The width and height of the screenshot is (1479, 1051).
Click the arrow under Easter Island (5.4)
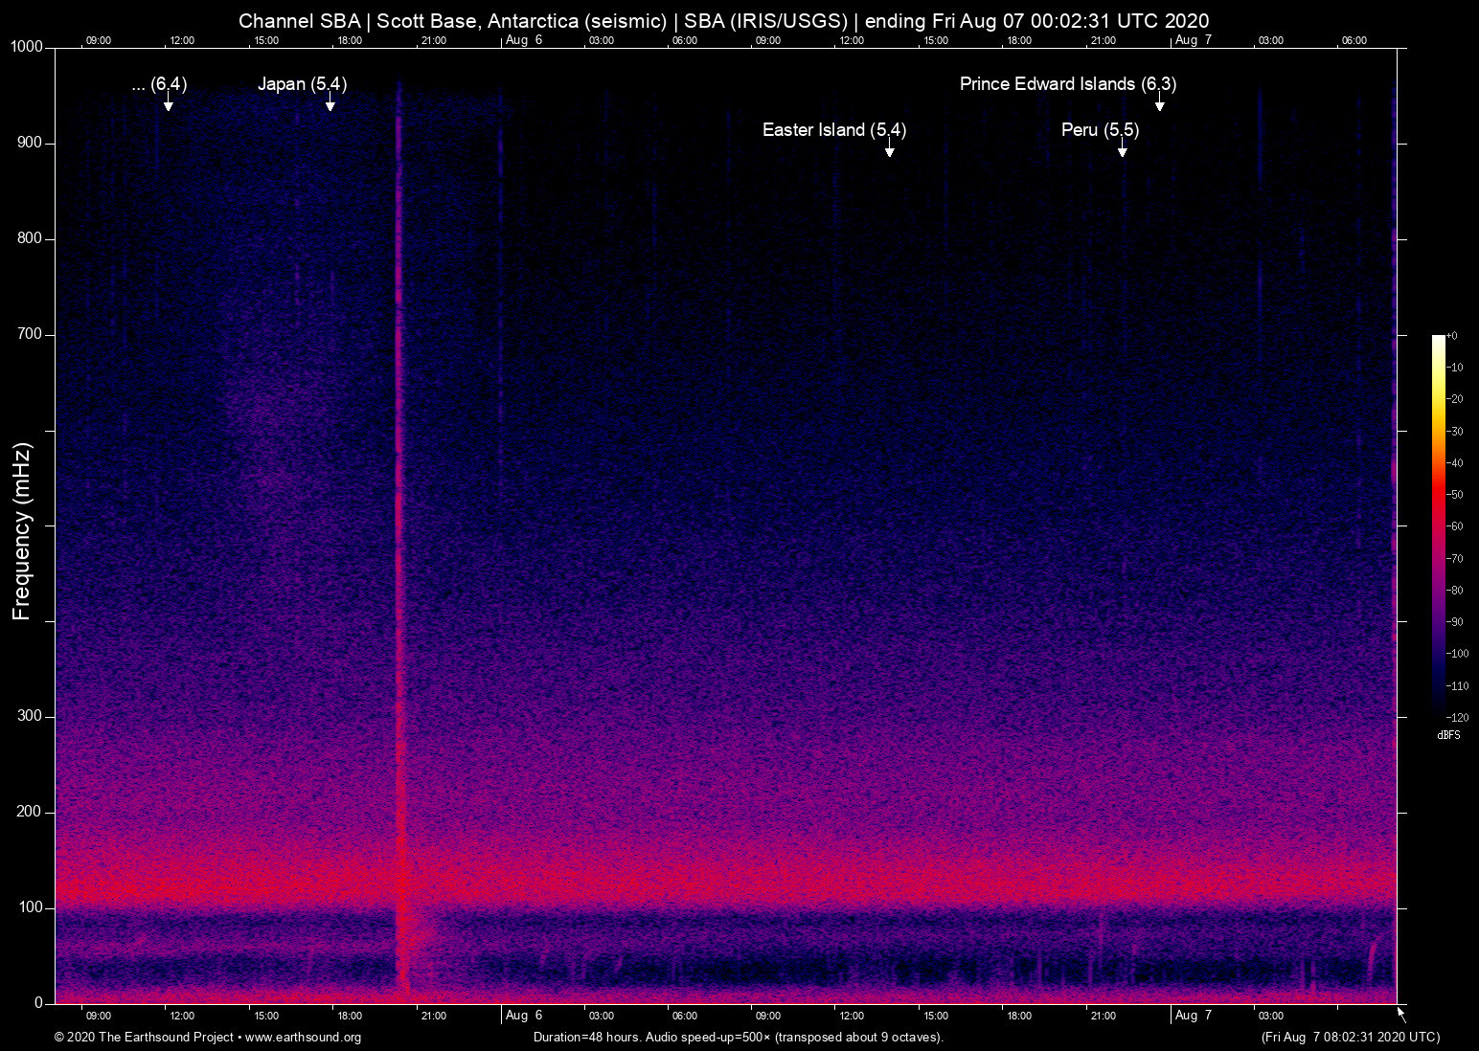tap(890, 149)
